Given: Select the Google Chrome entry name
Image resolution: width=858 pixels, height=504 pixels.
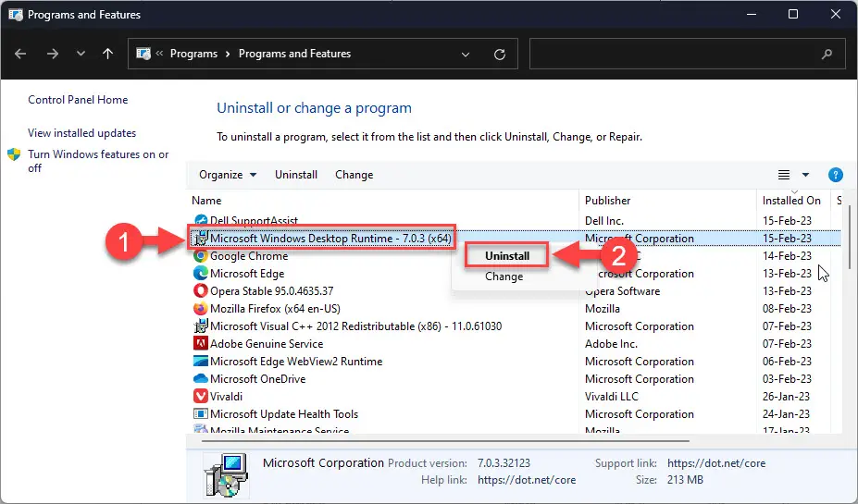Looking at the screenshot, I should tap(249, 256).
